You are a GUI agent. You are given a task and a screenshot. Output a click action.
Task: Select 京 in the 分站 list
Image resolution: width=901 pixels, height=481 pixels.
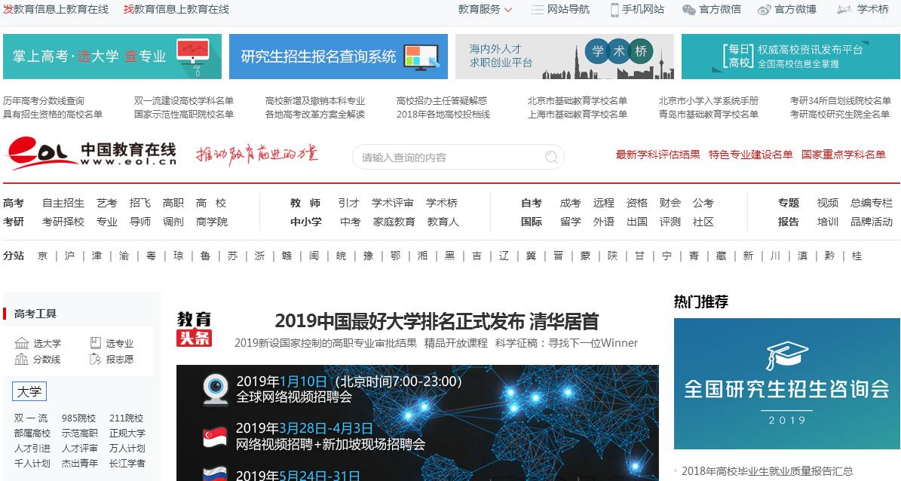click(43, 256)
